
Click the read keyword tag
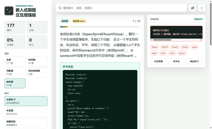[x=154, y=53]
